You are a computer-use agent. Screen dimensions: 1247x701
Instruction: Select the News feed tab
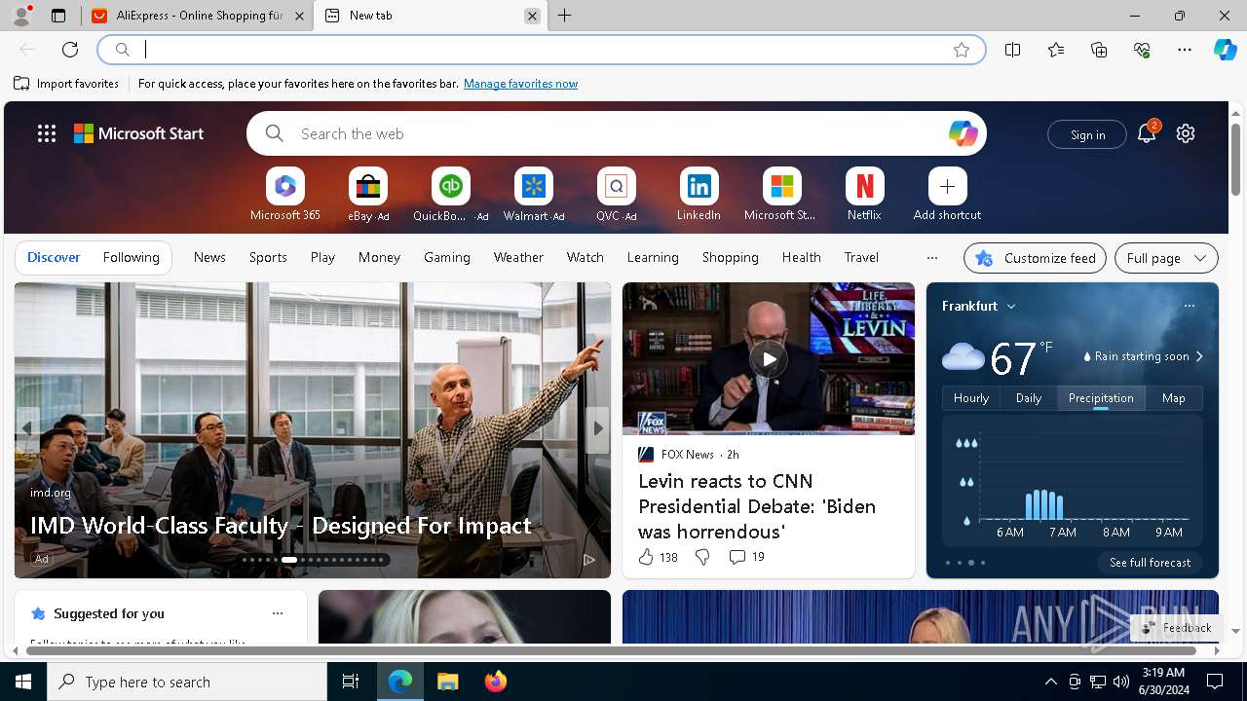point(209,257)
